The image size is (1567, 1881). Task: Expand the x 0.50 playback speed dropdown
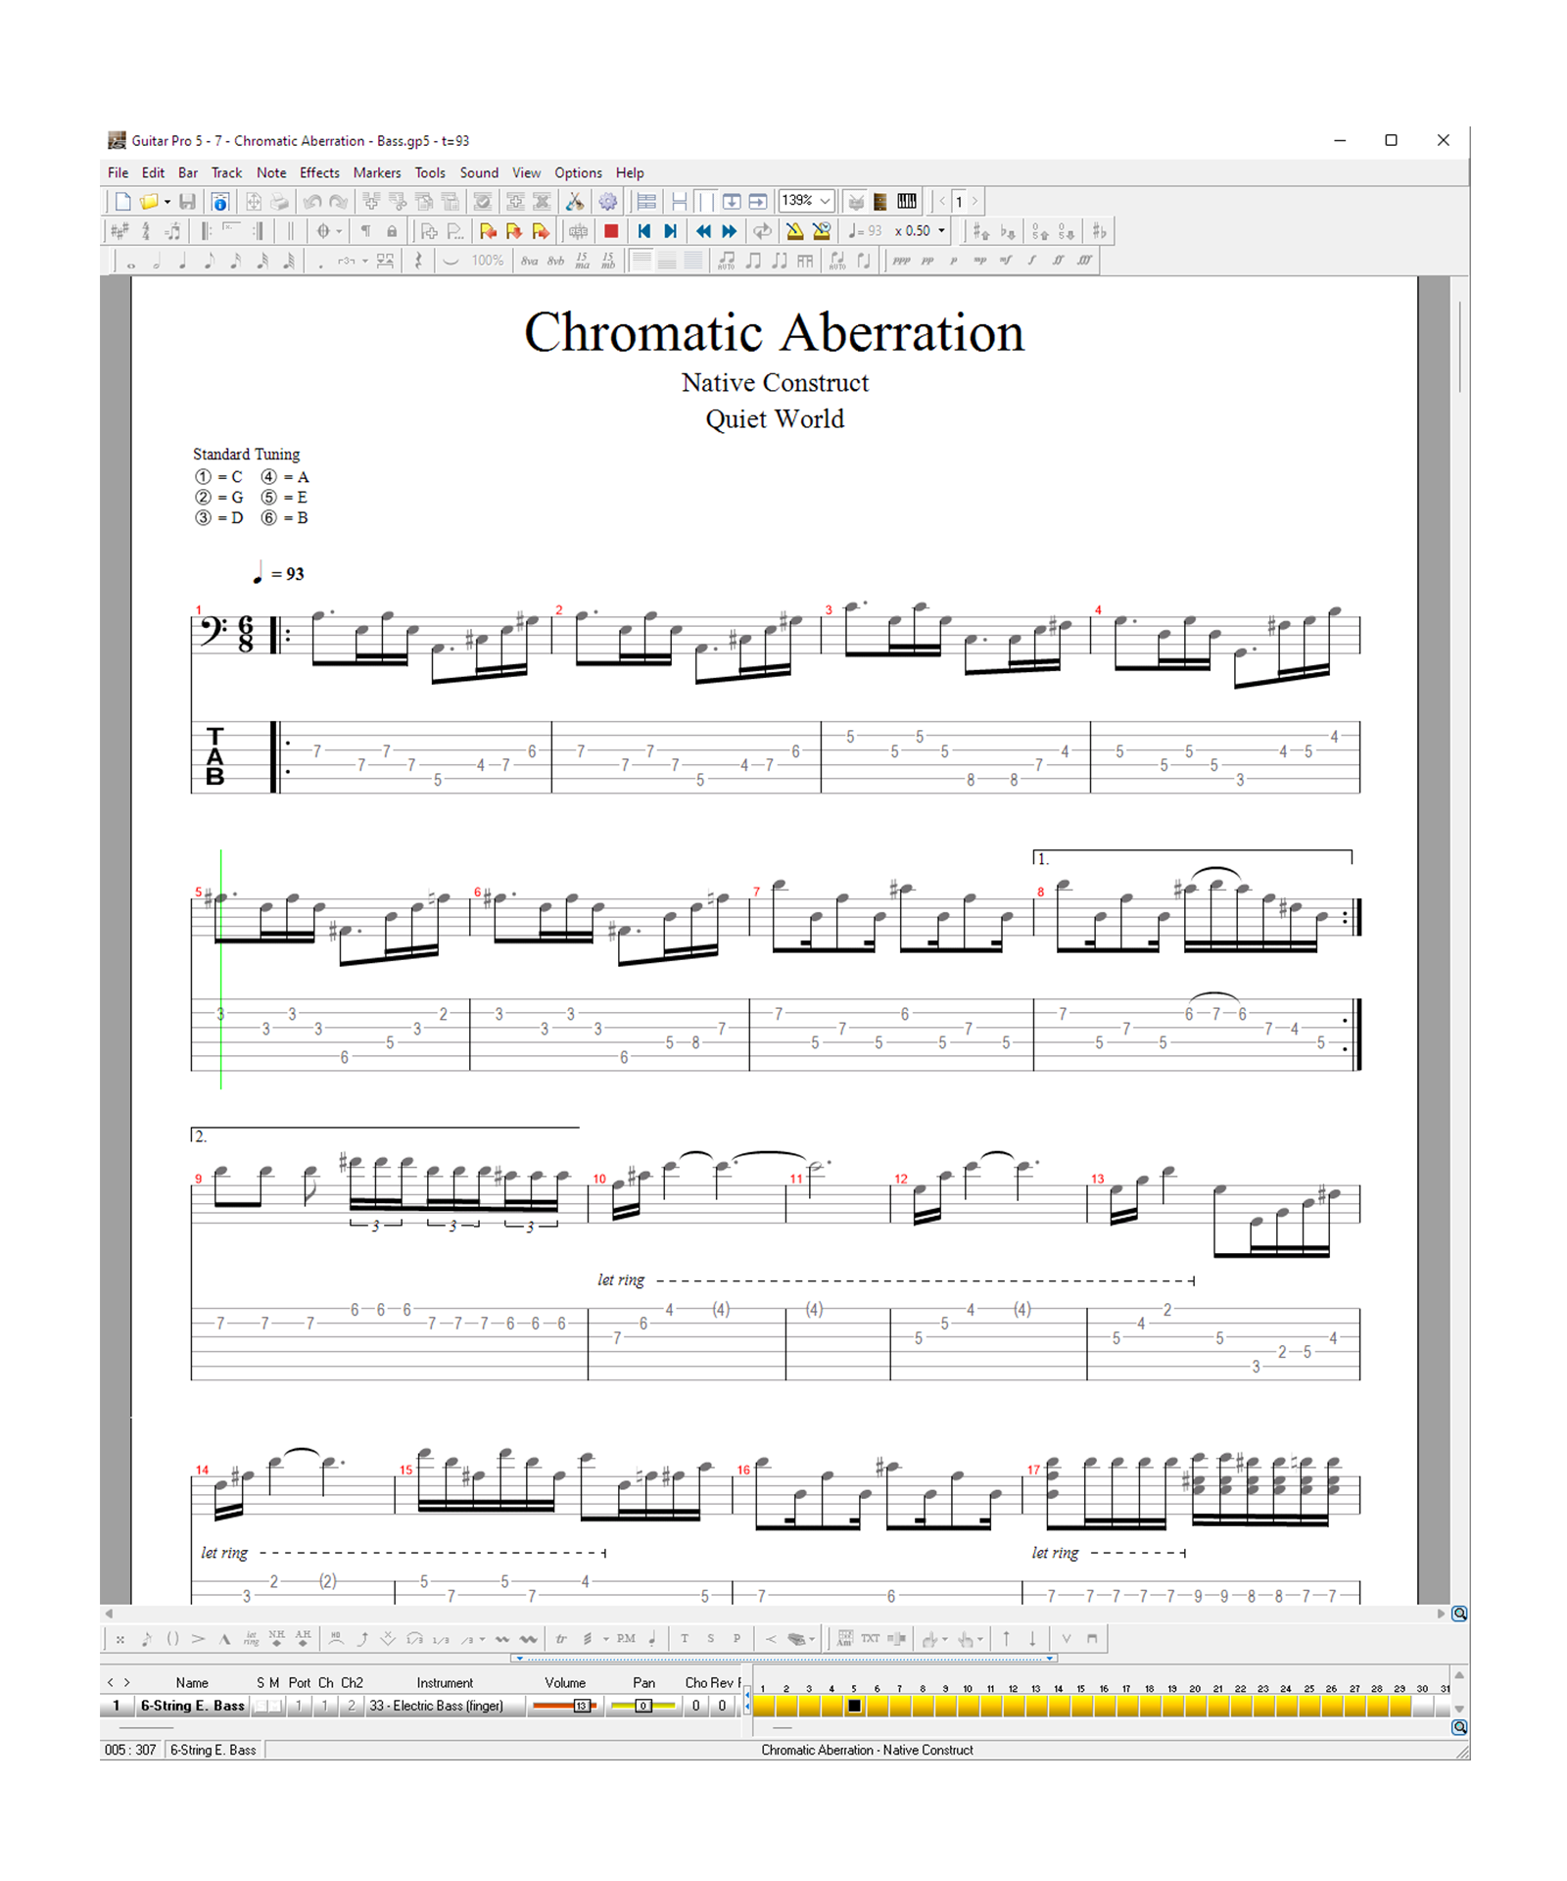point(941,231)
